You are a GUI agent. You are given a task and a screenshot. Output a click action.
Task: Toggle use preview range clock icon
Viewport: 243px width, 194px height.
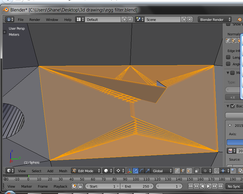click(x=74, y=186)
